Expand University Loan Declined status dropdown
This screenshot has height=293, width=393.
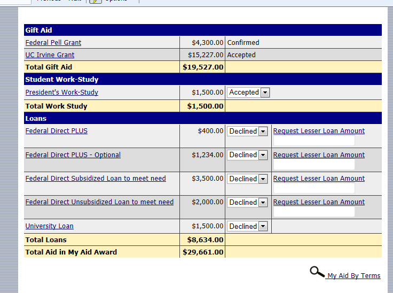[247, 226]
